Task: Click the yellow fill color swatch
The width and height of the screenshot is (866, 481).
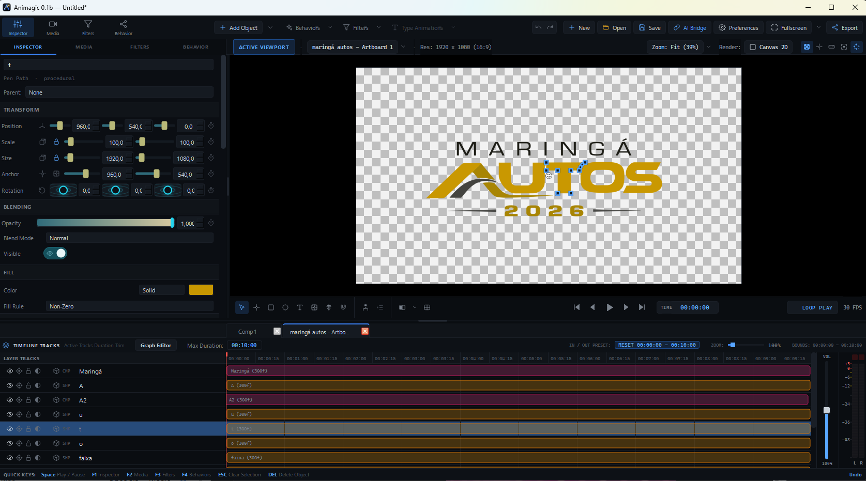Action: pos(201,290)
